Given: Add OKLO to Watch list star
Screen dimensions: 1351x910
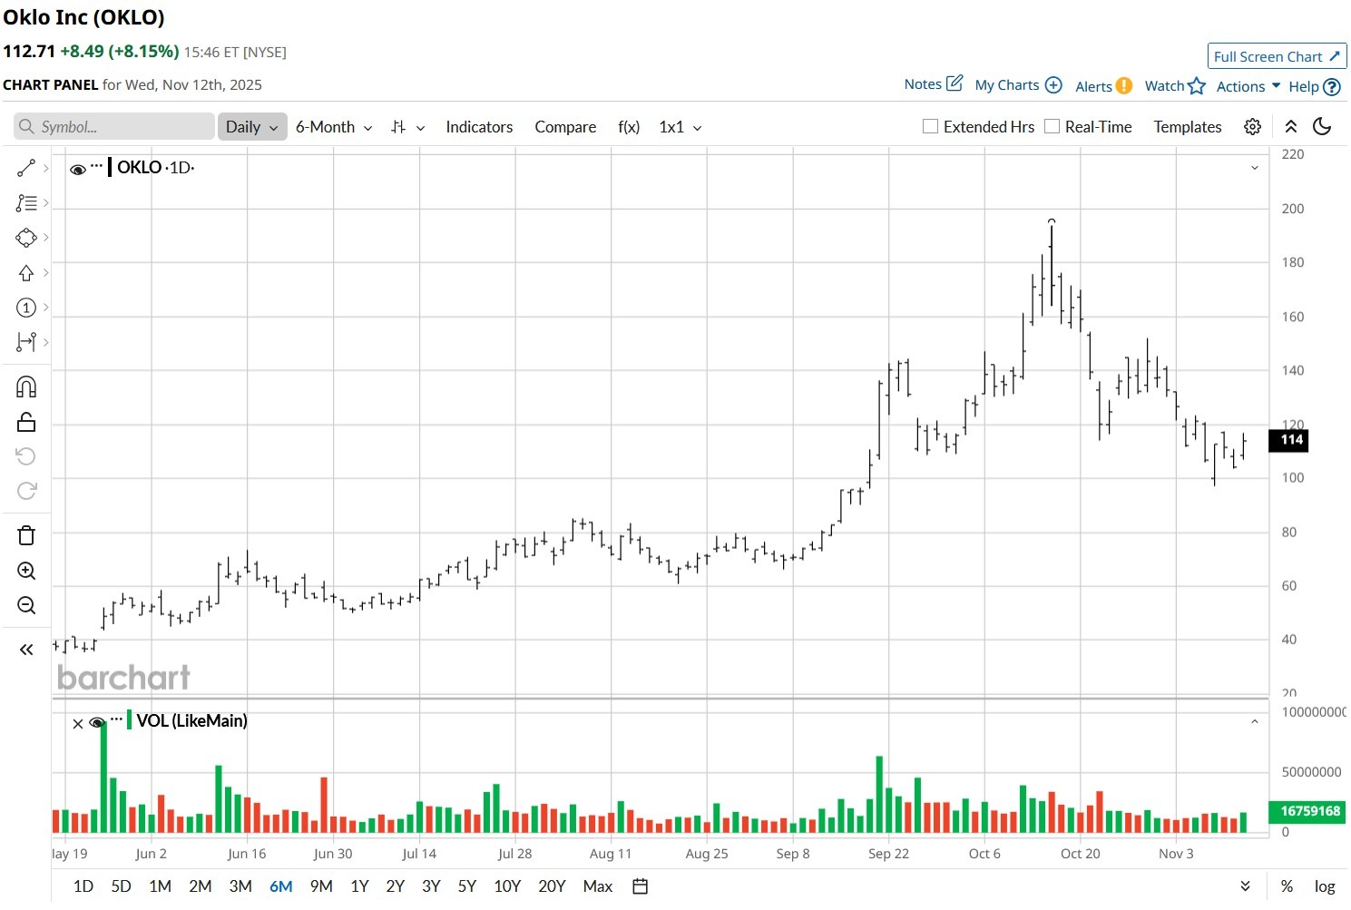Looking at the screenshot, I should [x=1197, y=85].
